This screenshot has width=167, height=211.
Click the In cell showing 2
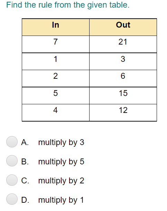click(x=56, y=78)
